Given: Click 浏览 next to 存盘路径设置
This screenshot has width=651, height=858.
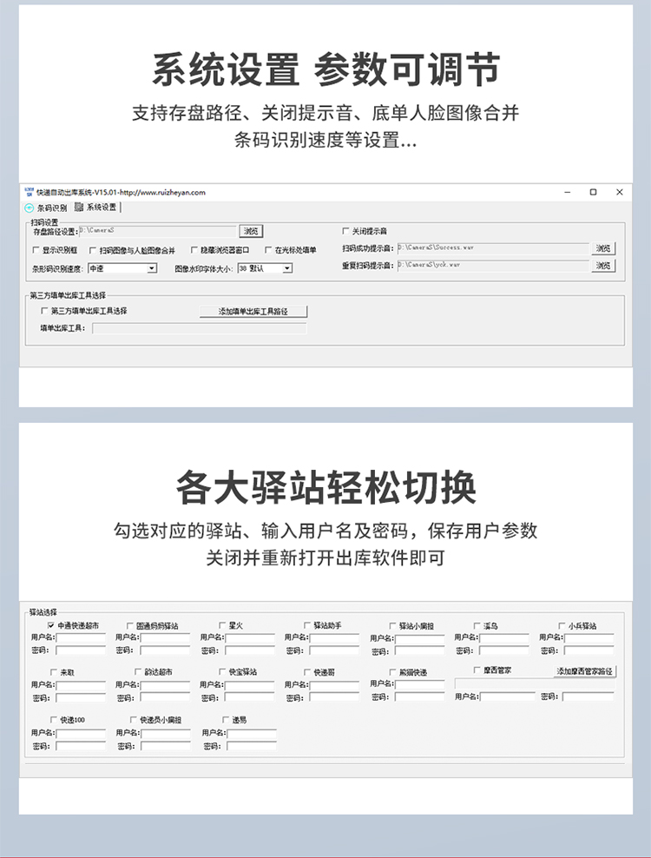Looking at the screenshot, I should point(251,231).
